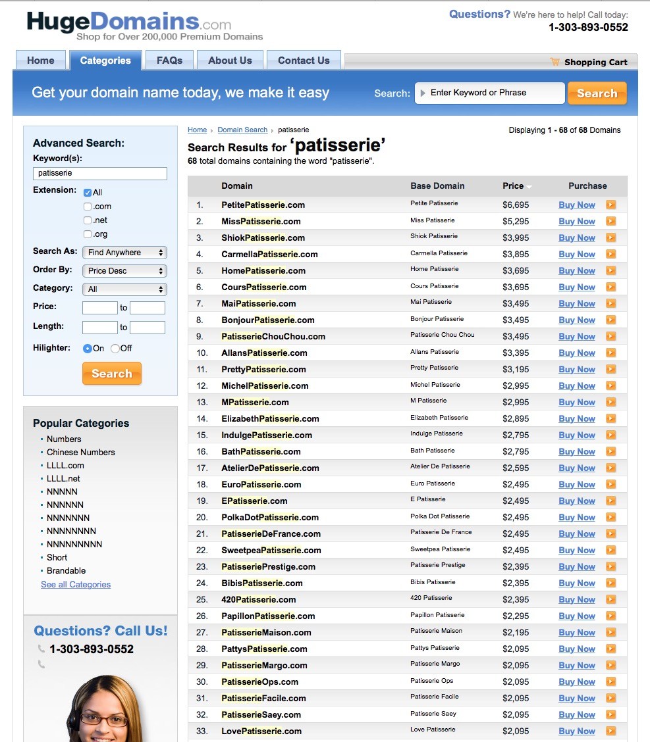Image resolution: width=650 pixels, height=742 pixels.
Task: Click orange arrow icon for MissPatisserie.com
Action: (x=610, y=221)
